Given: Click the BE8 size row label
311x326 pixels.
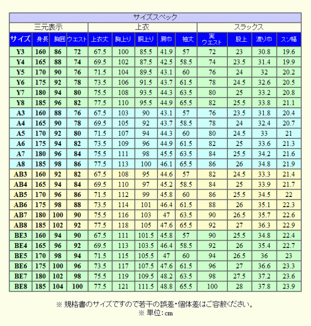Looking at the screenshot, I should click(20, 286).
